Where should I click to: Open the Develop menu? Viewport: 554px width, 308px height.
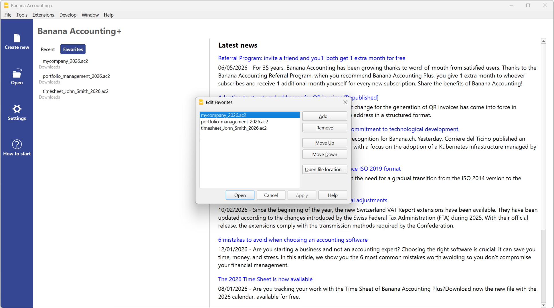coord(68,15)
